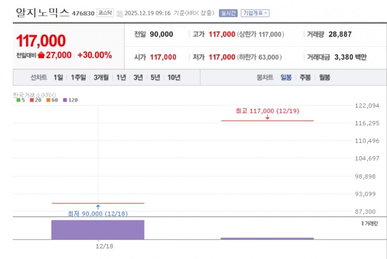Viewport: 387px width, 259px height.
Task: Toggle the 60-day moving average legend
Action: pyautogui.click(x=51, y=100)
